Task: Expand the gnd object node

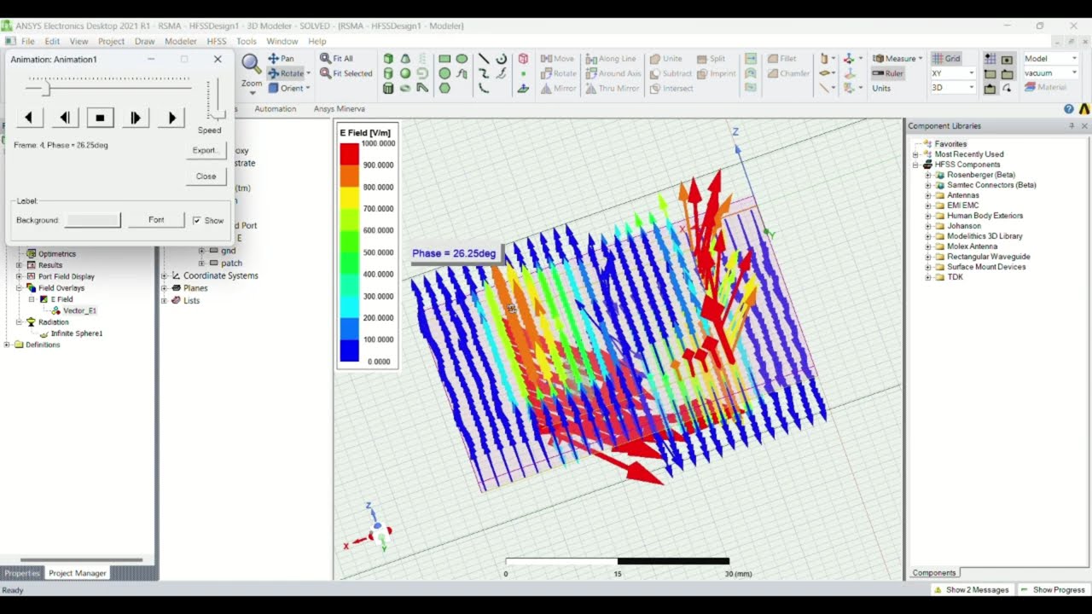Action: click(x=202, y=251)
